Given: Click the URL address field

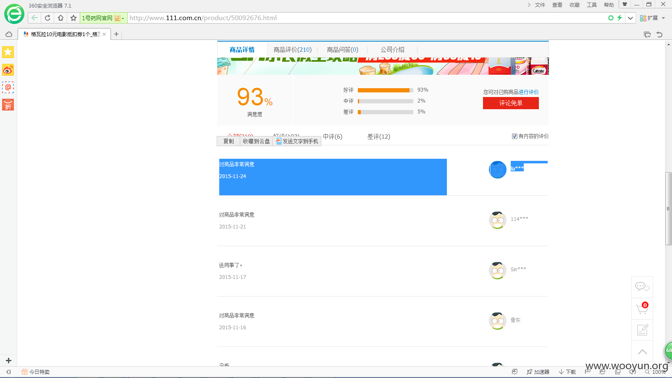Looking at the screenshot, I should (365, 18).
